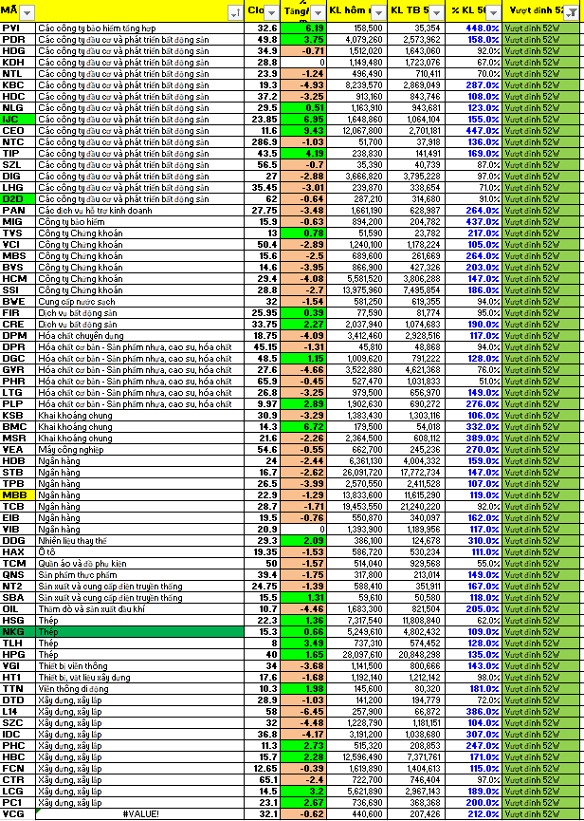This screenshot has height=821, width=584.
Task: Open the % KL column filter dropdown
Action: pyautogui.click(x=495, y=12)
